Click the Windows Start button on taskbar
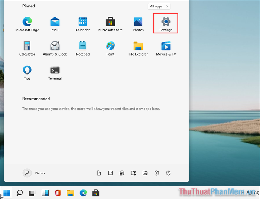The image size is (260, 200). [x=7, y=193]
